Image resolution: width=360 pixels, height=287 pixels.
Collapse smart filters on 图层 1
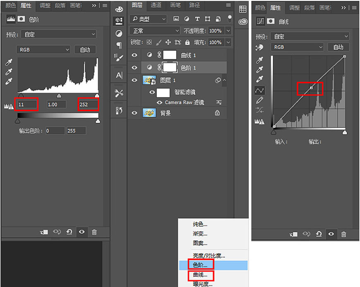[x=225, y=80]
